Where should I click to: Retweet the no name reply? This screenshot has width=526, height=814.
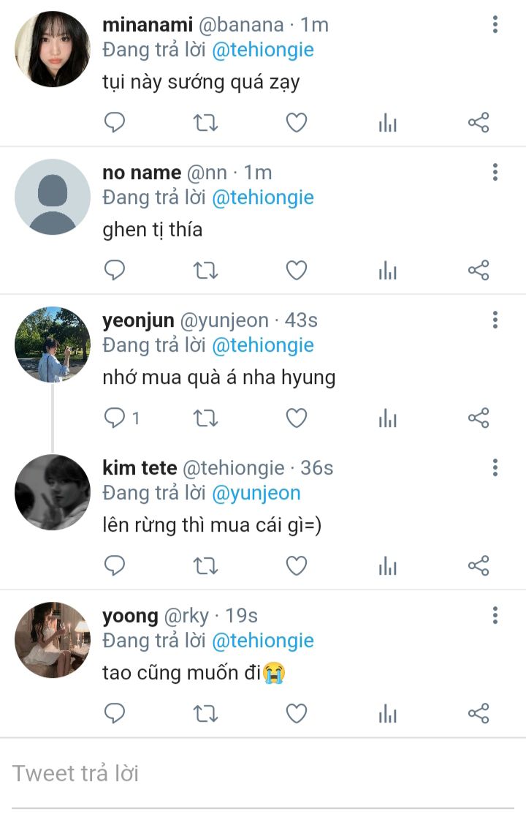coord(205,271)
